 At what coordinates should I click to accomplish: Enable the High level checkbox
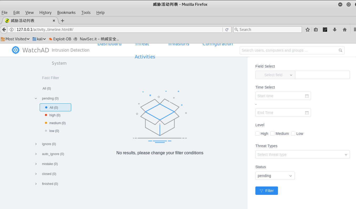tap(257, 134)
